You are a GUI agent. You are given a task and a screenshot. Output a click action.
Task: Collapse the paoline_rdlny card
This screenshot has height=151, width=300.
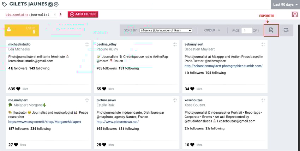175,44
